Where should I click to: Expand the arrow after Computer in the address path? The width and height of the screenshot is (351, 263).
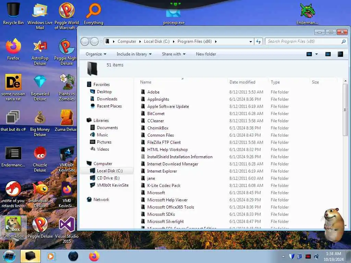pyautogui.click(x=140, y=41)
